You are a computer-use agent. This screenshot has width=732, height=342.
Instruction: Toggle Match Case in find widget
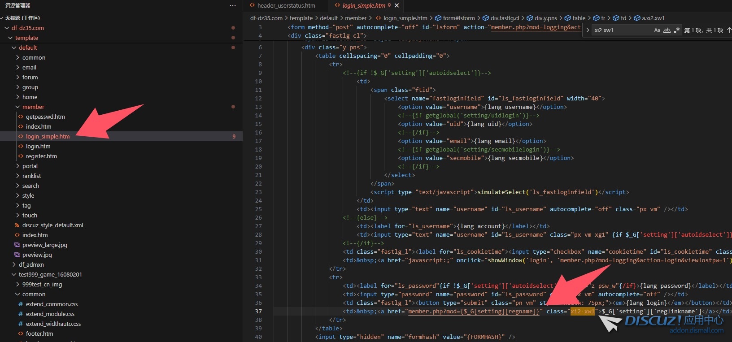pyautogui.click(x=657, y=30)
